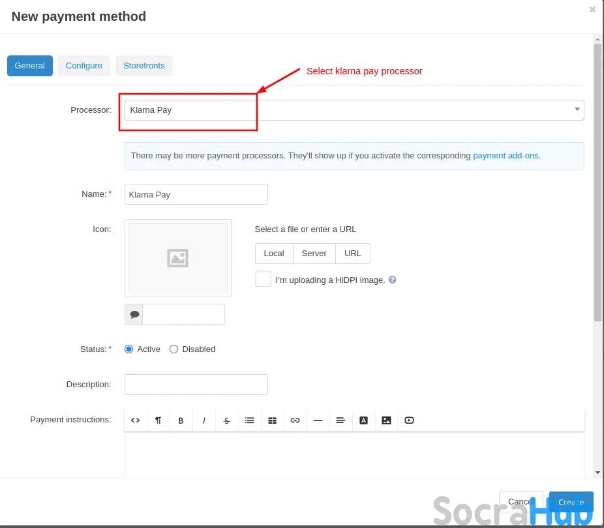Image resolution: width=604 pixels, height=528 pixels.
Task: Insert a table in payment instructions
Action: click(273, 420)
